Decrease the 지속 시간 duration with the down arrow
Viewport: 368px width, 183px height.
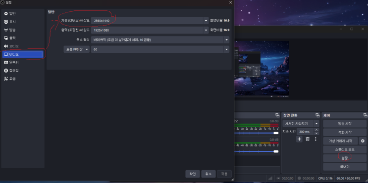click(316, 133)
